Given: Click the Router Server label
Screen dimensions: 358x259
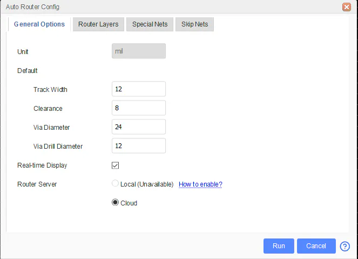Looking at the screenshot, I should click(37, 184).
